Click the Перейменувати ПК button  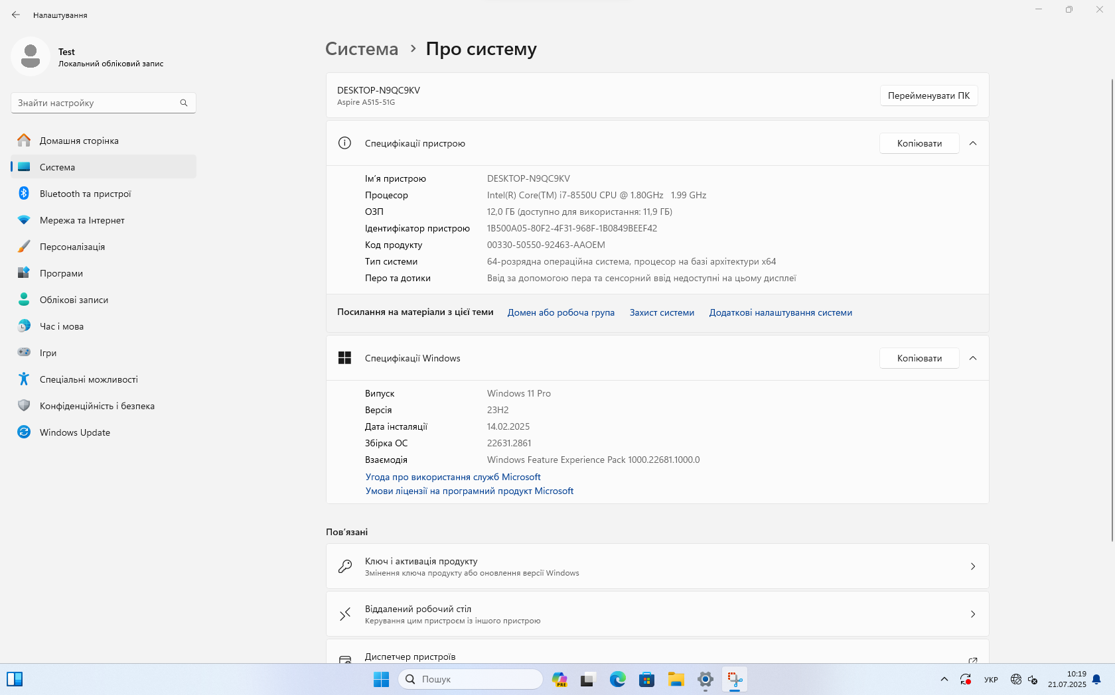point(928,95)
